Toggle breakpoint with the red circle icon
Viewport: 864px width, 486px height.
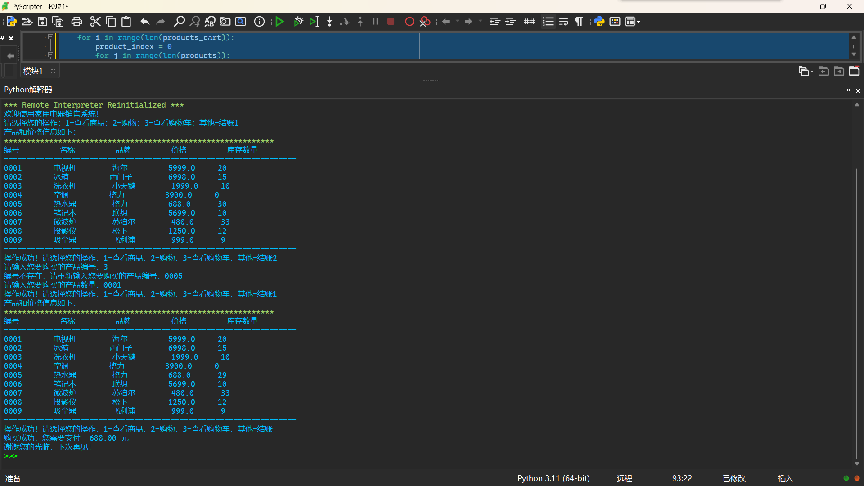(409, 22)
